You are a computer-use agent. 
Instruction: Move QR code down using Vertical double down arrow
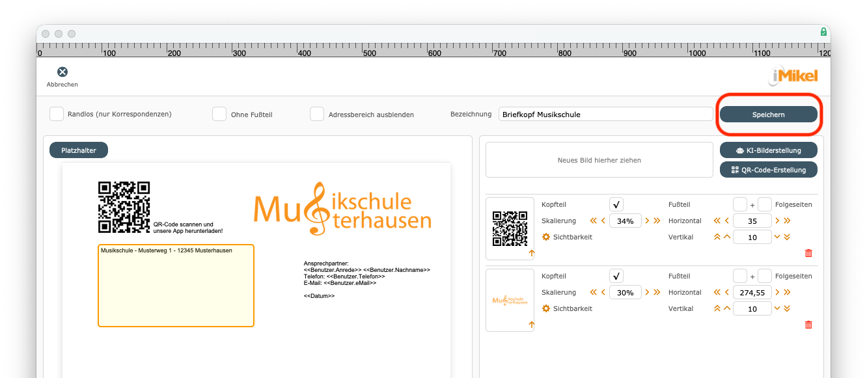click(x=787, y=237)
